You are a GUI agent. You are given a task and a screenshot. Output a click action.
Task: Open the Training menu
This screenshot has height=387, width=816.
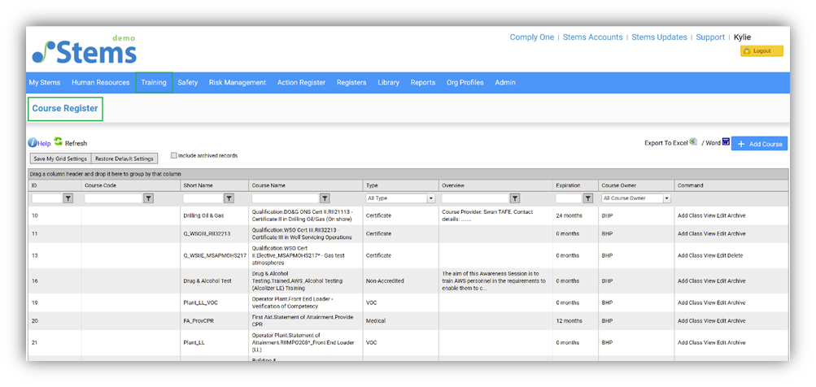(154, 82)
